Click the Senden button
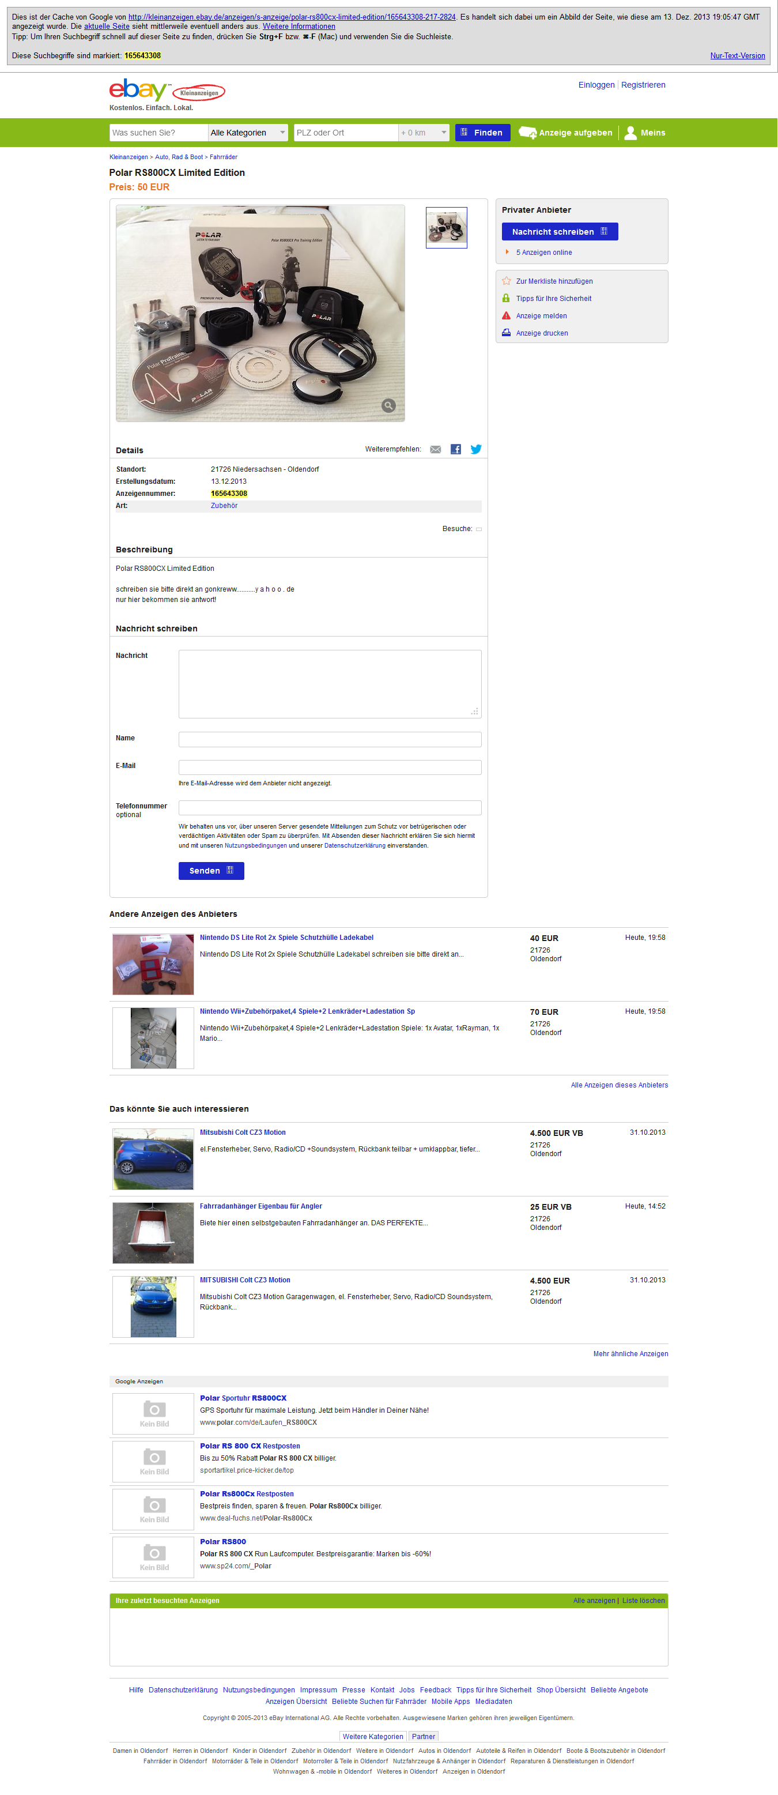778x1795 pixels. tap(211, 870)
